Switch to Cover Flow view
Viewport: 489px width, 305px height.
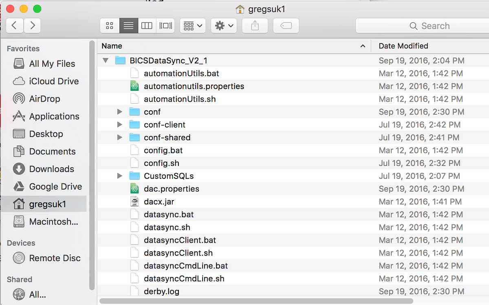[x=166, y=26]
